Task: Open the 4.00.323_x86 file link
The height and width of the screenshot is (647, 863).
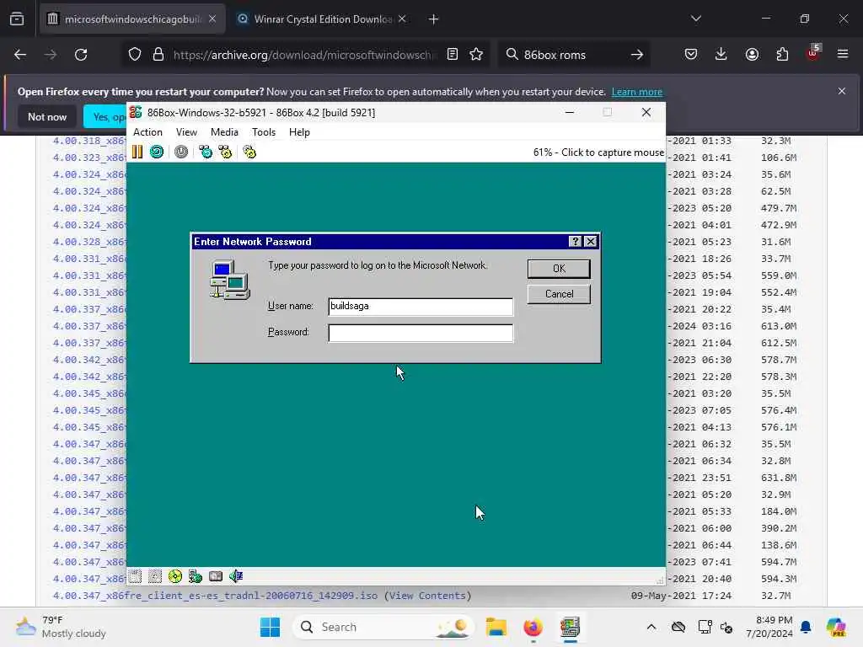Action: click(x=89, y=158)
